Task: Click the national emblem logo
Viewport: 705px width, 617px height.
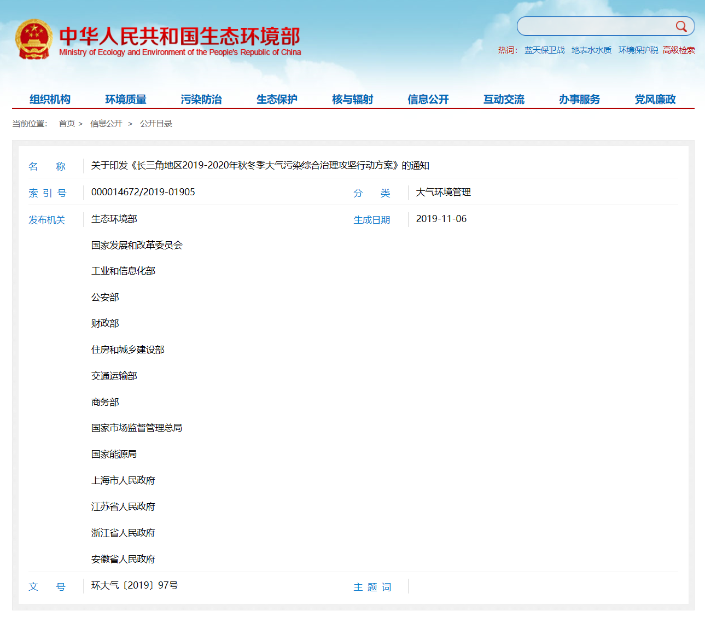Action: [35, 39]
